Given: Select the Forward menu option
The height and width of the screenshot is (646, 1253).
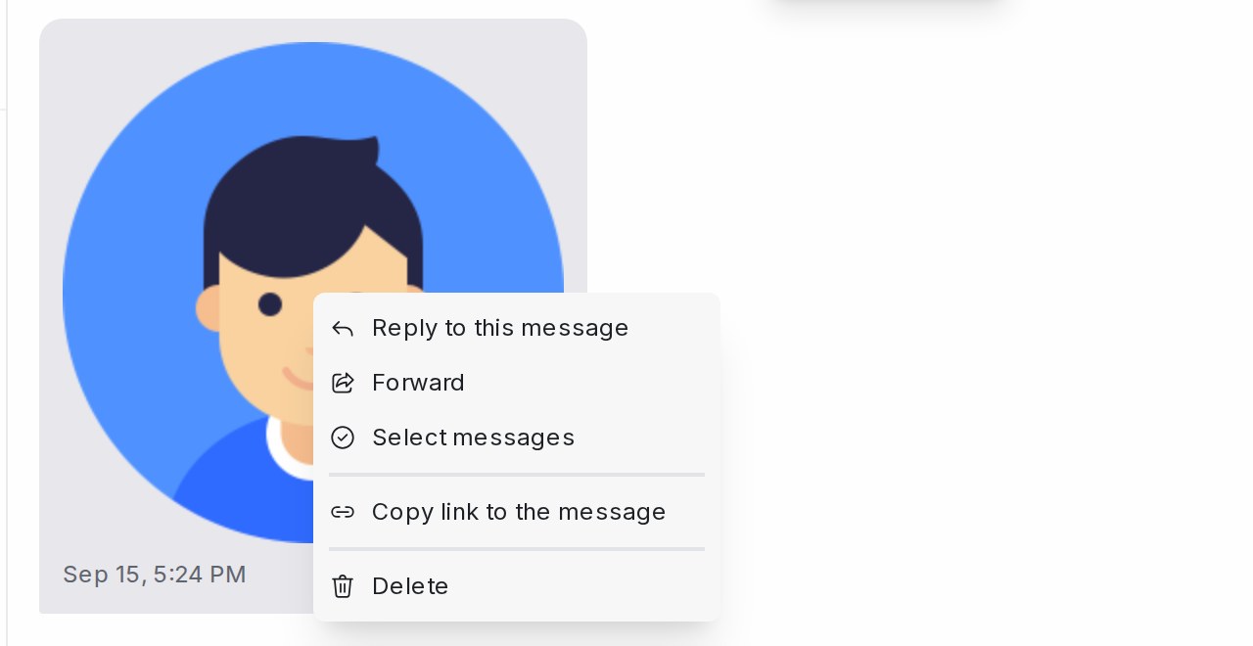Looking at the screenshot, I should 517,383.
